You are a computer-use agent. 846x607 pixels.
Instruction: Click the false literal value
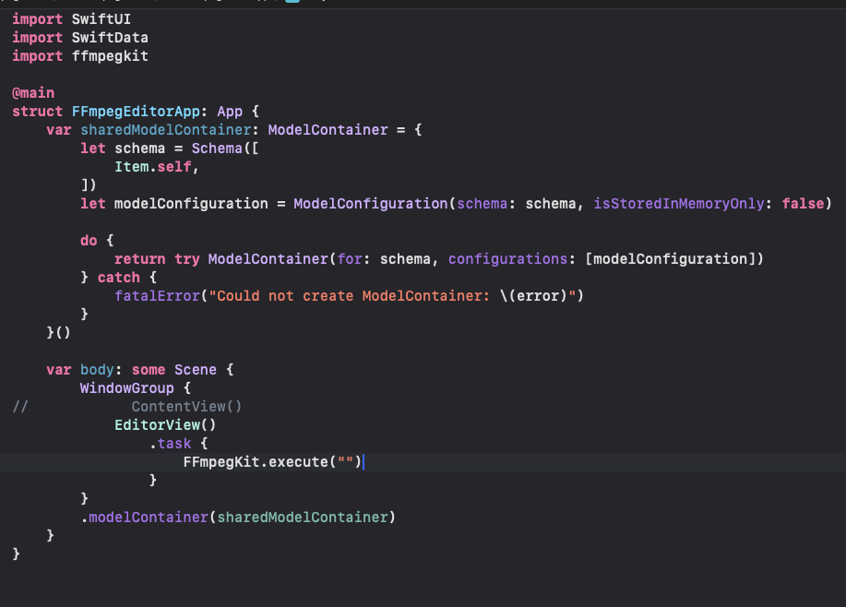[803, 204]
